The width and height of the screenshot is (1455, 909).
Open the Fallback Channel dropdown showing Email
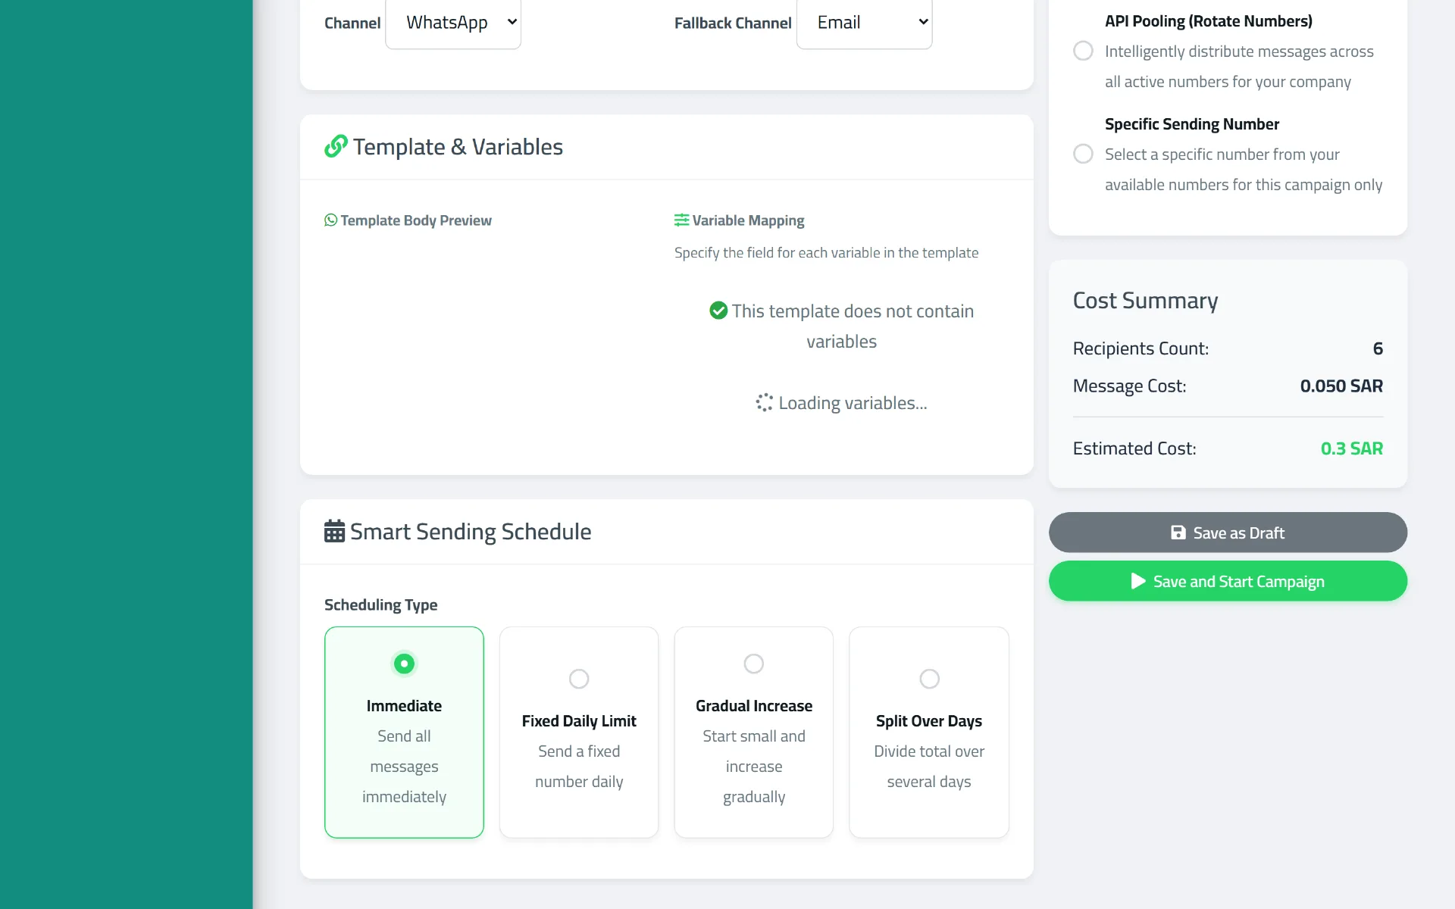point(864,23)
